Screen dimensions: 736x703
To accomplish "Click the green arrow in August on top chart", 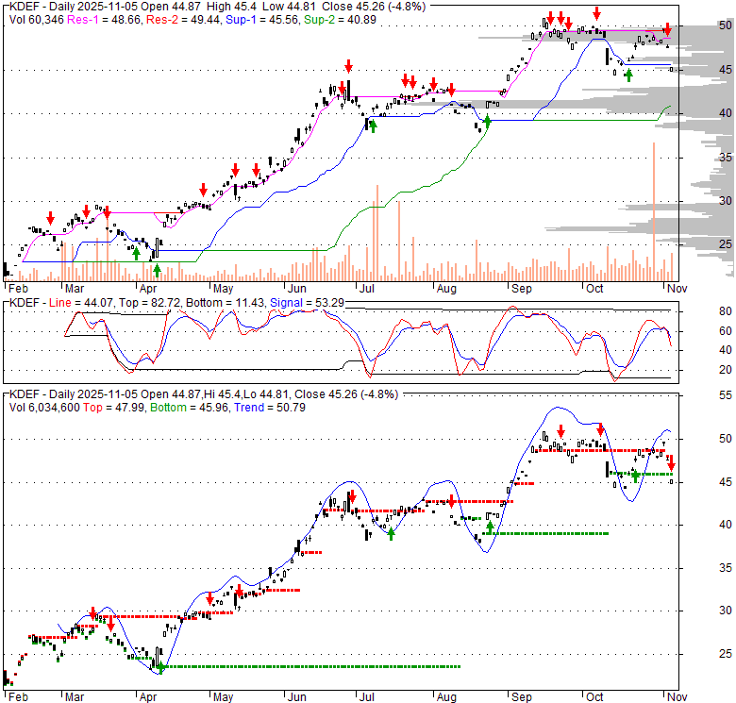I will 487,121.
